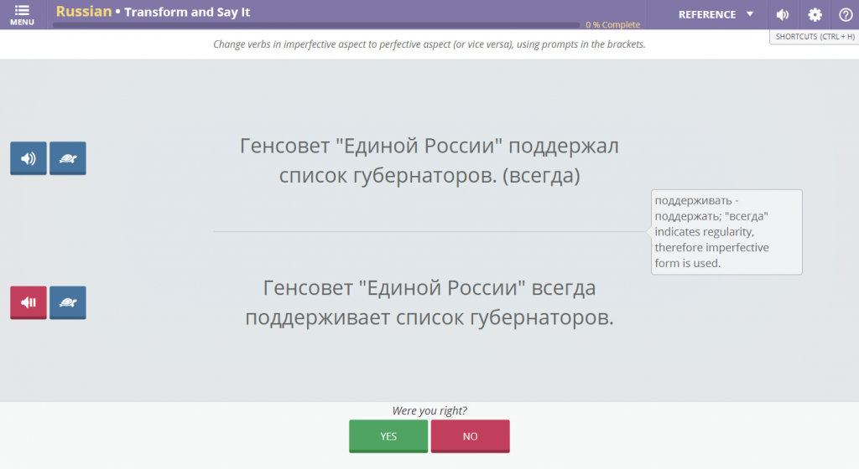Open help with the question mark icon
The image size is (859, 469).
click(845, 14)
